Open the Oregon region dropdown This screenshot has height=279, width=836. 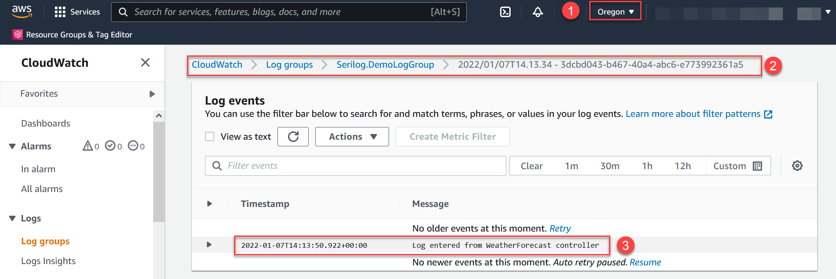tap(615, 12)
